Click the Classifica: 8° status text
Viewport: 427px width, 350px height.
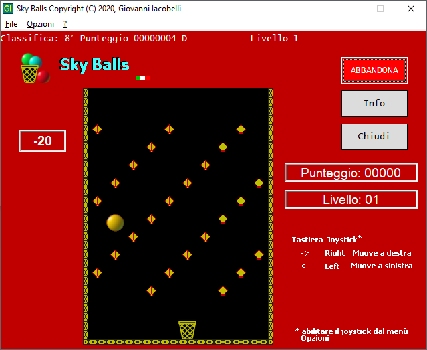37,38
